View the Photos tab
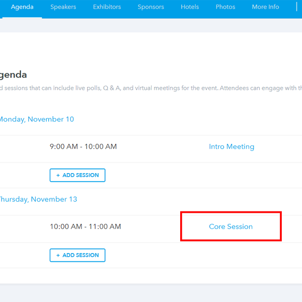 point(225,7)
